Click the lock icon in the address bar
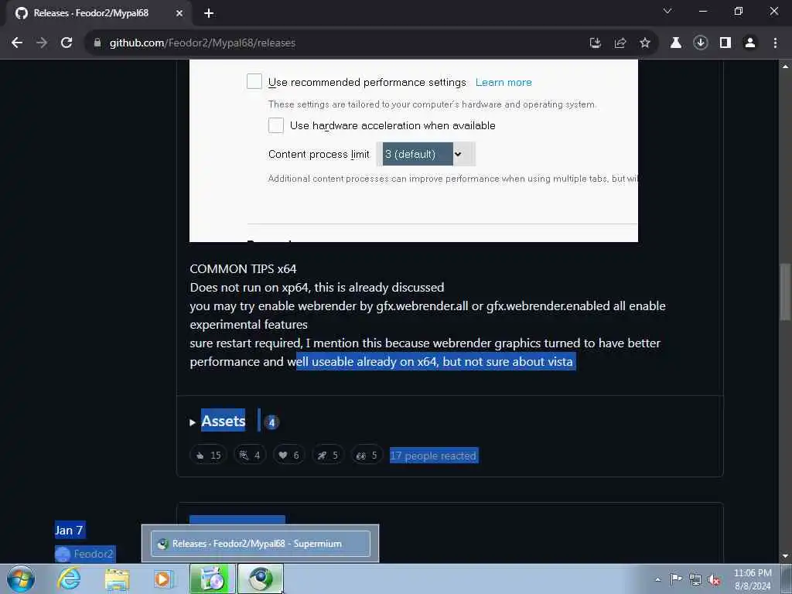The height and width of the screenshot is (594, 792). coord(97,43)
